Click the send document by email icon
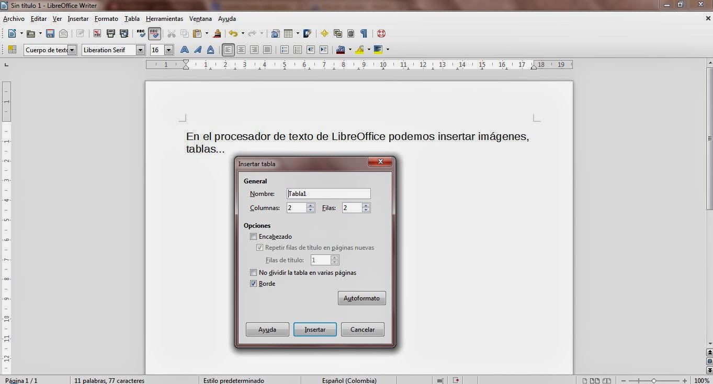 [63, 33]
